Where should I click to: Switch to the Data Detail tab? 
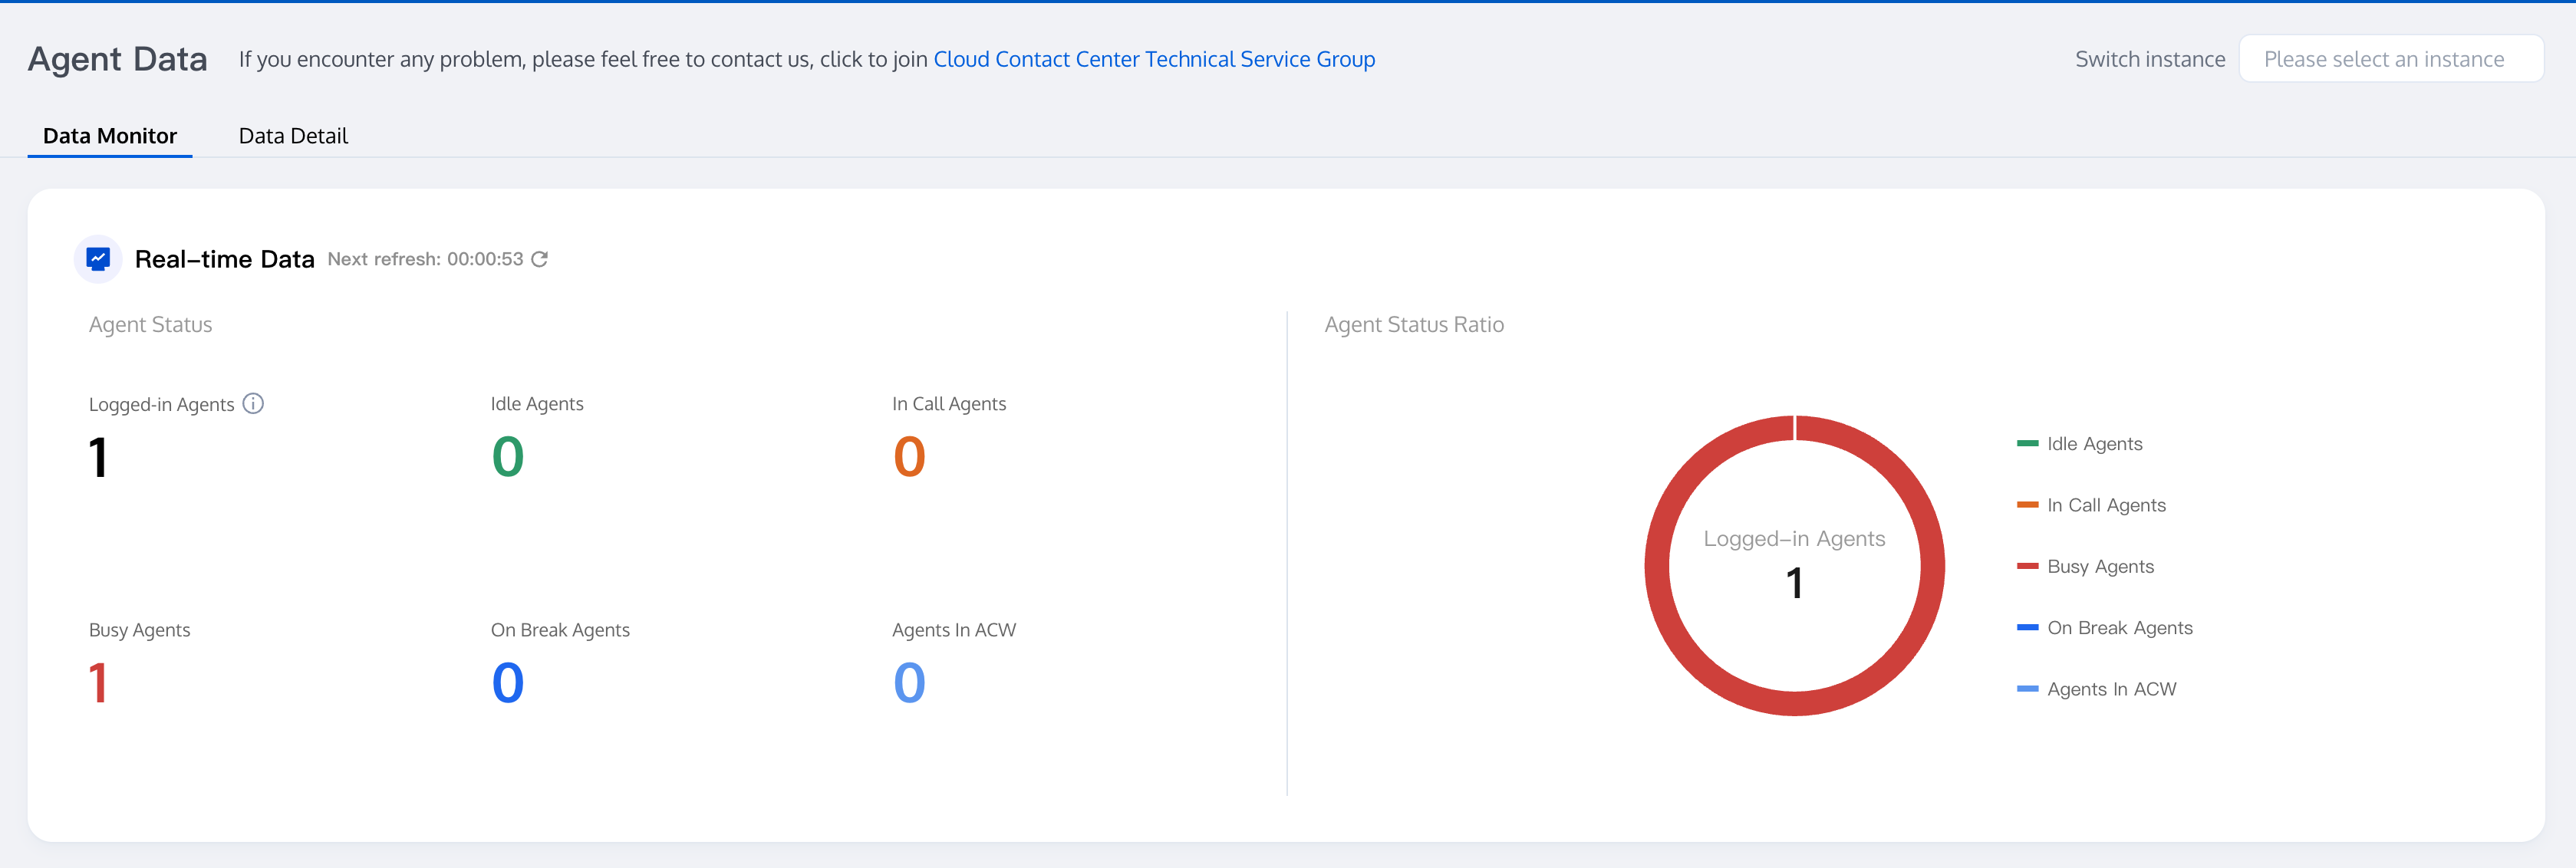point(293,136)
